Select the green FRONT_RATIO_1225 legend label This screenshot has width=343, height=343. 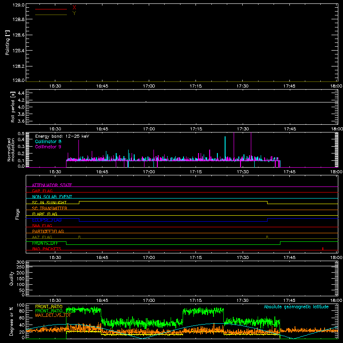coord(55,311)
